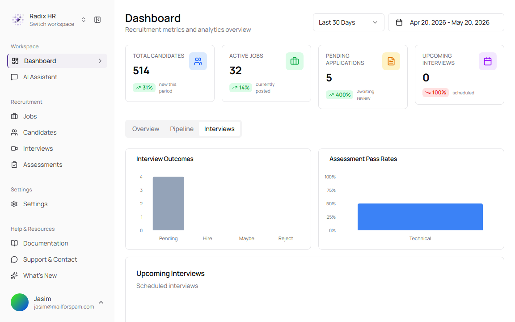The height and width of the screenshot is (322, 515).
Task: Switch to the Overview tab
Action: (x=145, y=129)
